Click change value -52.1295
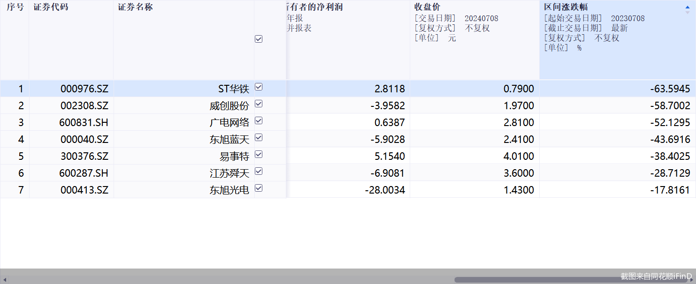The image size is (696, 284). tap(670, 123)
